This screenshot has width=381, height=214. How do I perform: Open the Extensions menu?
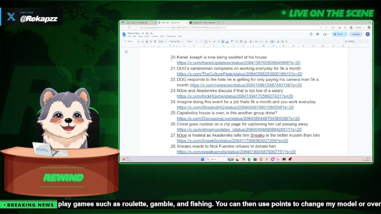[171, 36]
